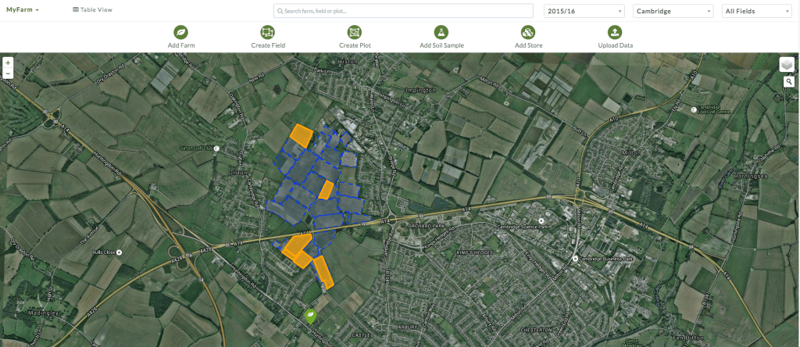
Task: Click the Cambridge Science Park marker
Action: [541, 220]
